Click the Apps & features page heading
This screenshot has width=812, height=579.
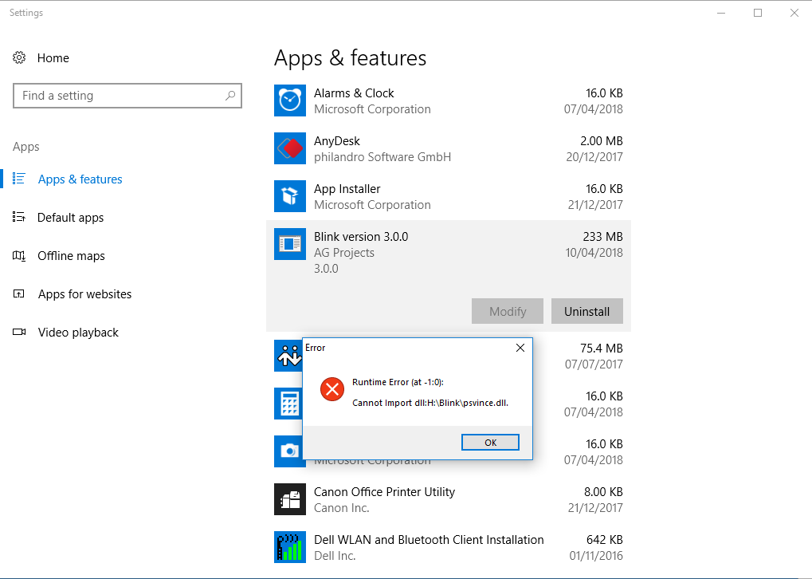click(x=350, y=57)
